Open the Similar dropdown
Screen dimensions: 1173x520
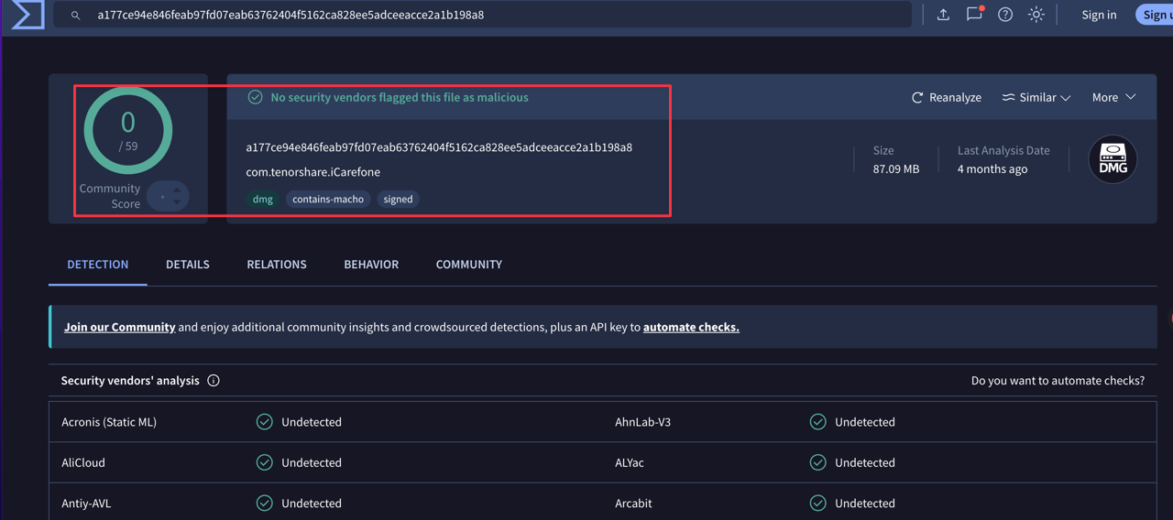1036,97
